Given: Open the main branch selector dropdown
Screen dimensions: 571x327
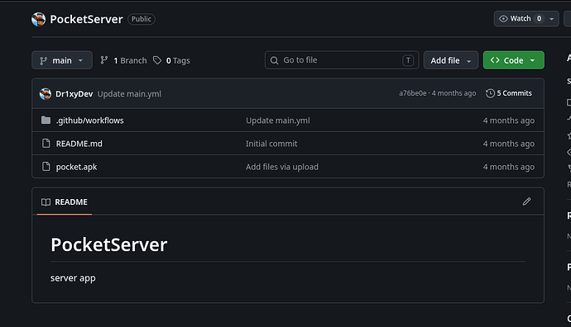Looking at the screenshot, I should click(62, 60).
